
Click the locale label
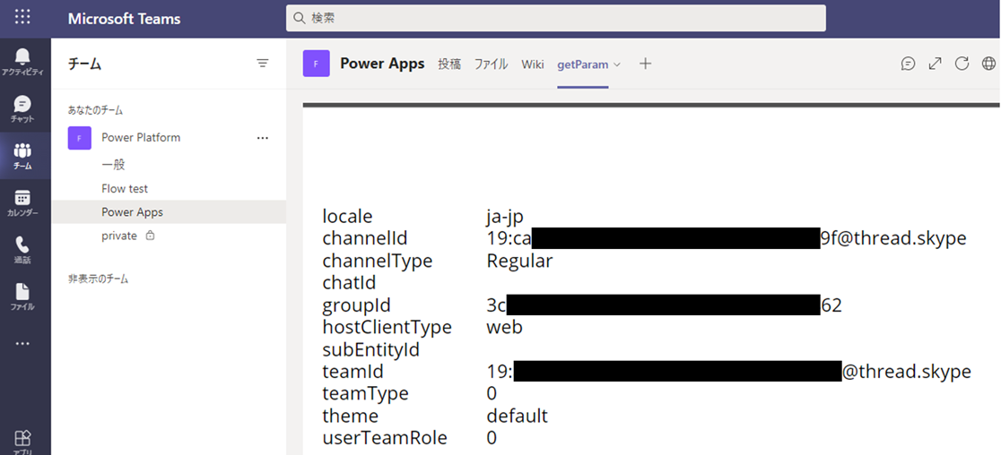pyautogui.click(x=347, y=217)
